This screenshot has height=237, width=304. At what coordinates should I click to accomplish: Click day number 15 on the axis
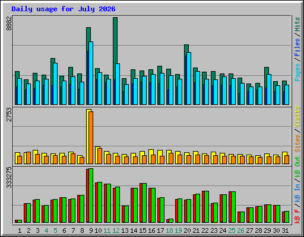(x=142, y=230)
